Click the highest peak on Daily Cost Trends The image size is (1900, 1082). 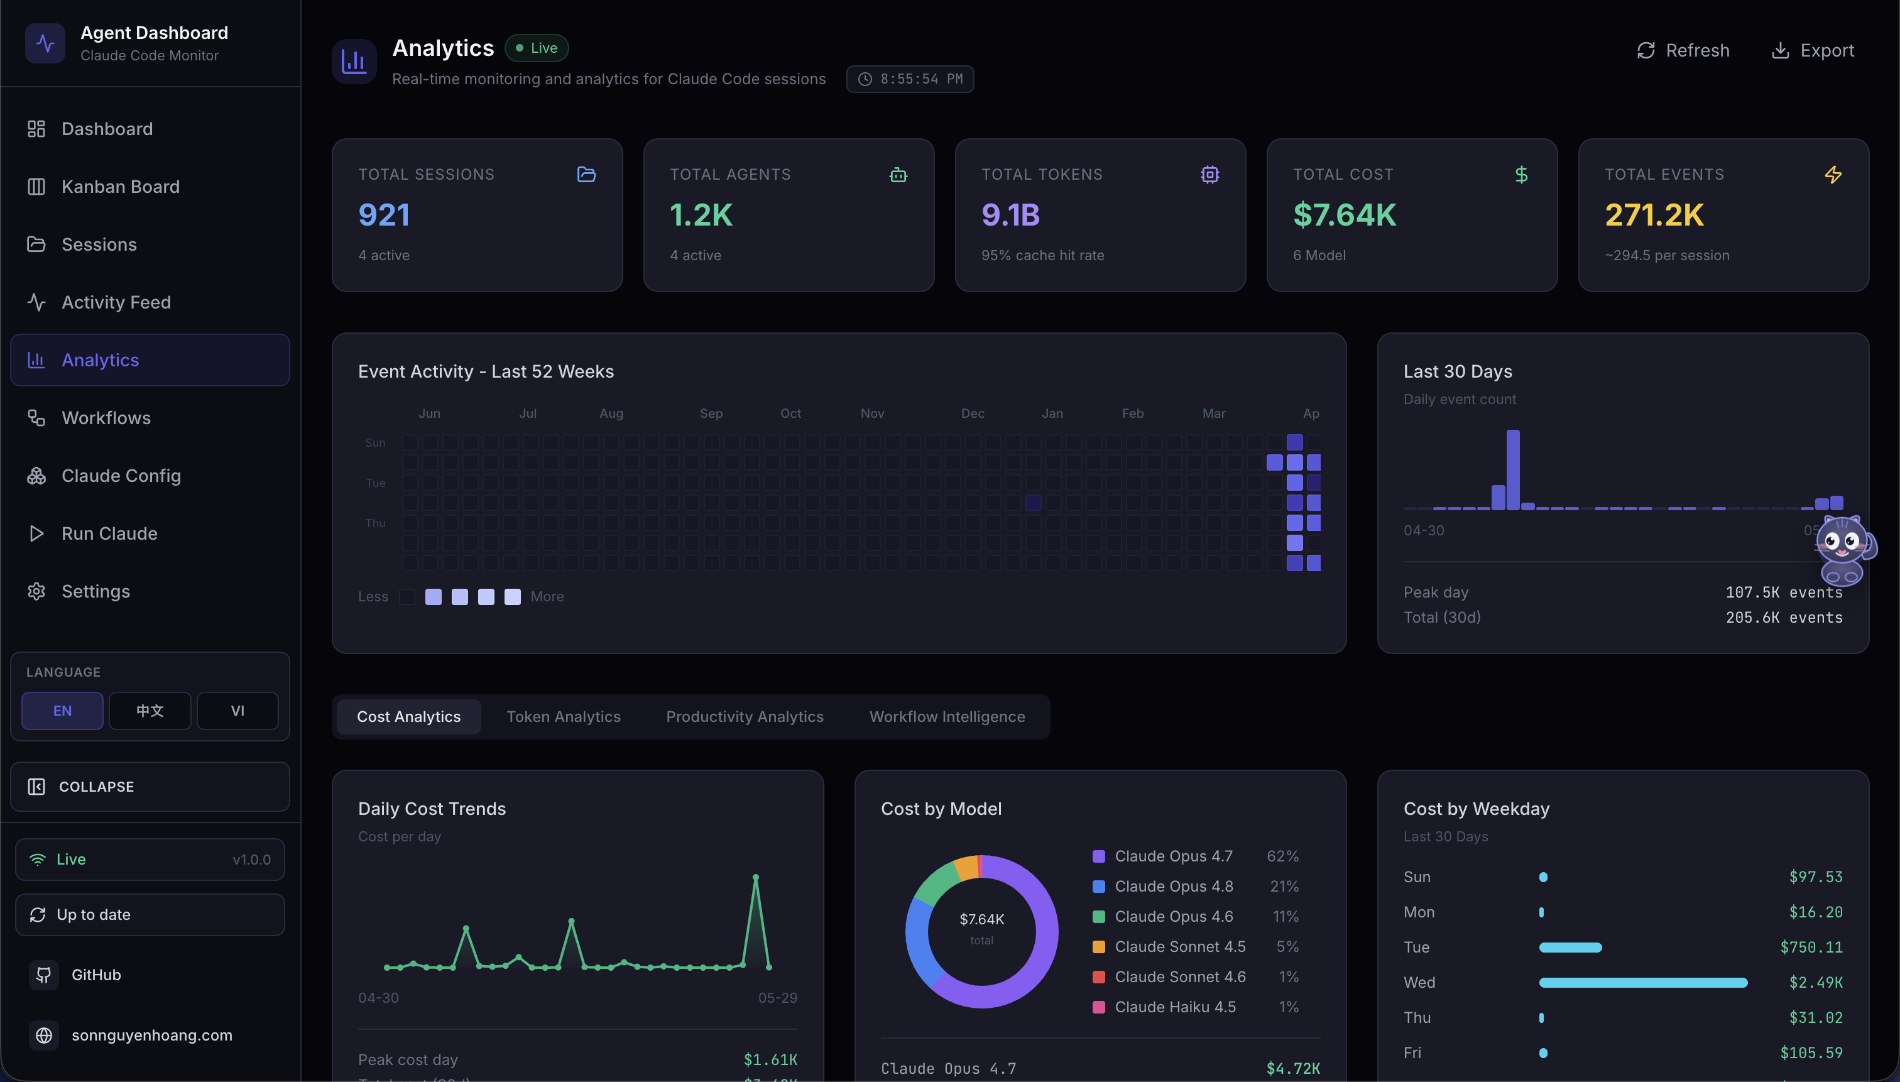tap(756, 878)
